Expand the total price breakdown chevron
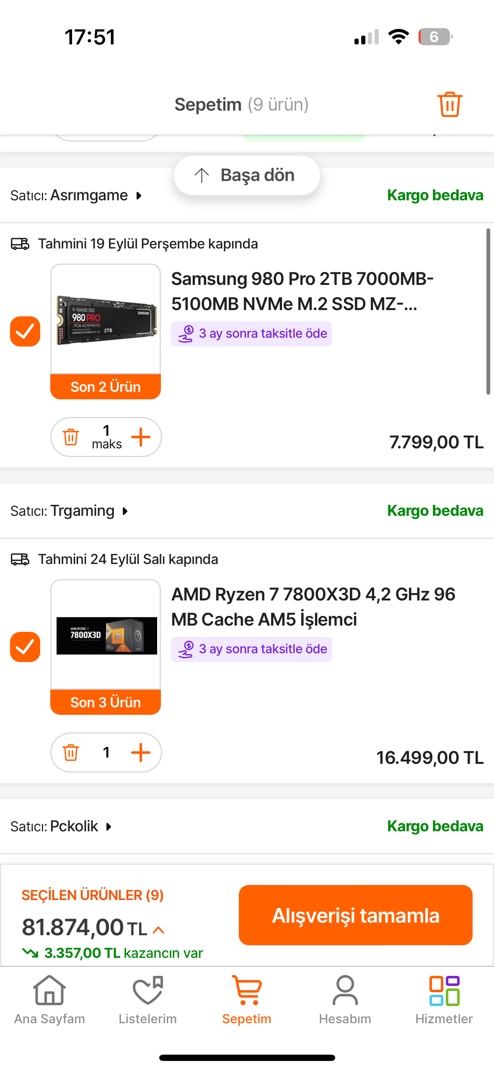494x1071 pixels. point(158,930)
